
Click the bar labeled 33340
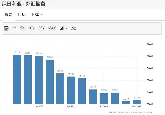pyautogui.click(x=137, y=102)
